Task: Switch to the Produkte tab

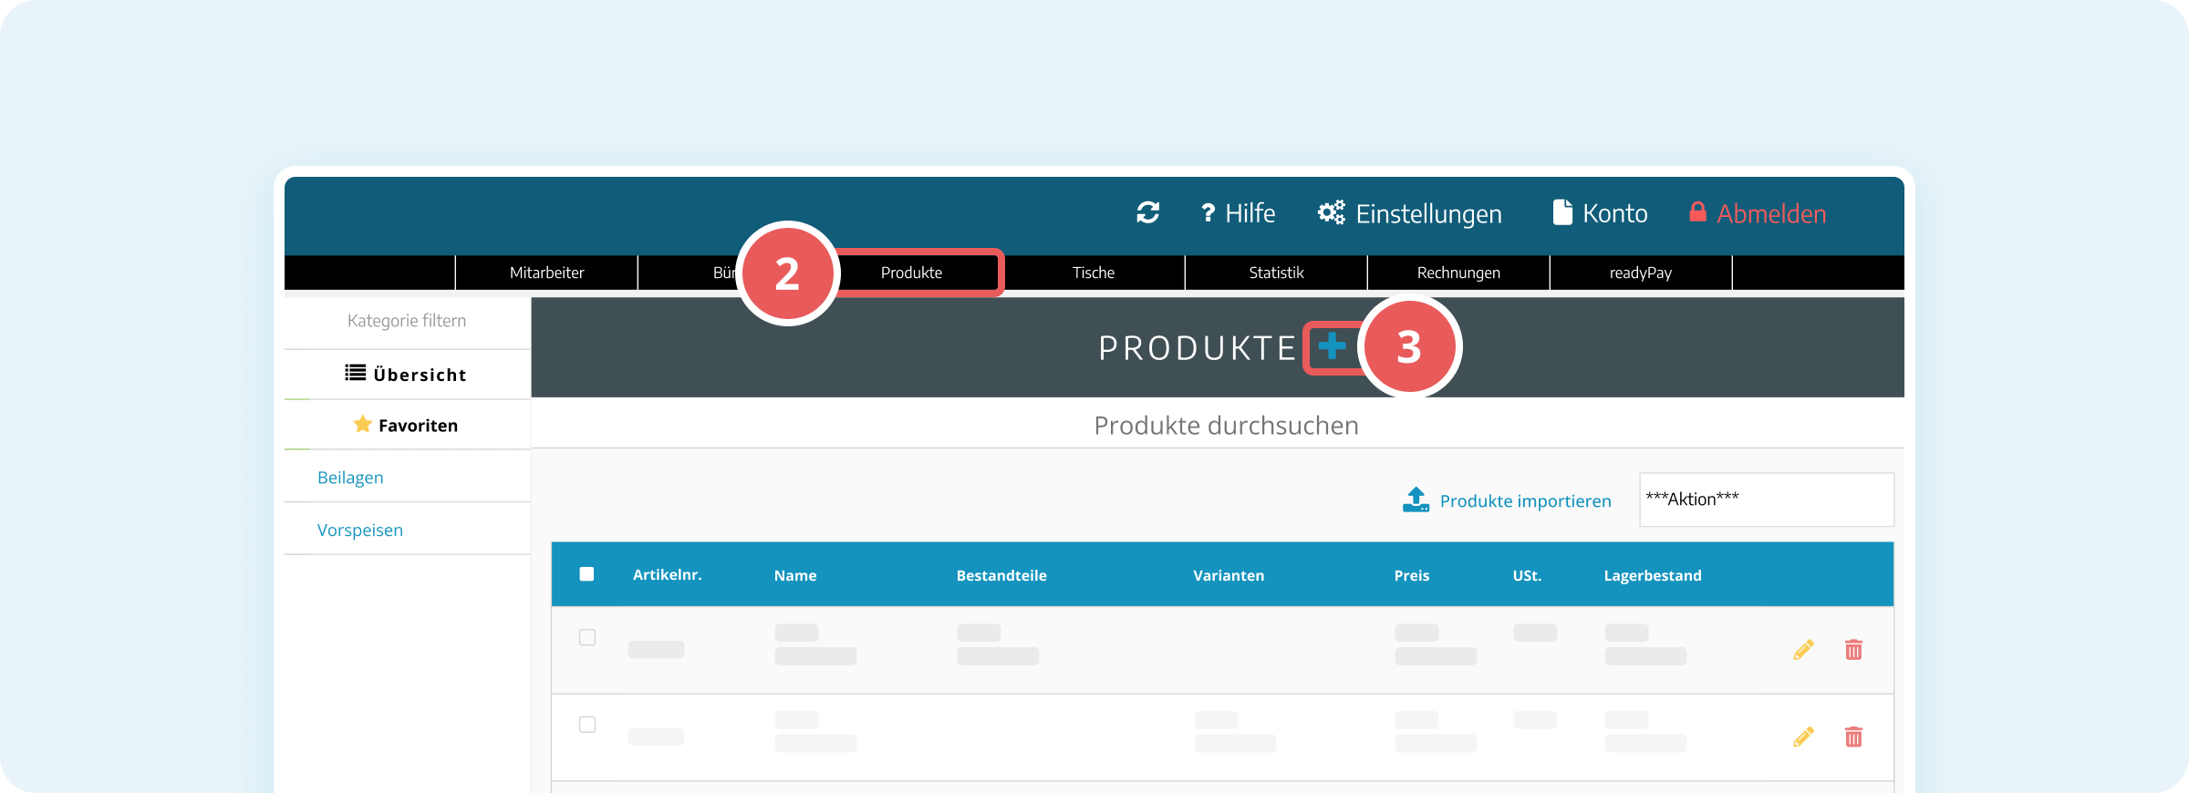Action: pyautogui.click(x=911, y=273)
